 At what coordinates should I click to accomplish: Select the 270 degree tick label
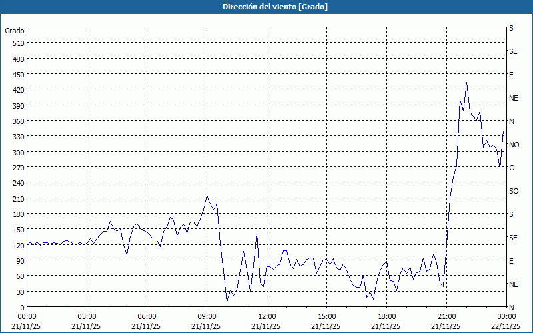[17, 168]
